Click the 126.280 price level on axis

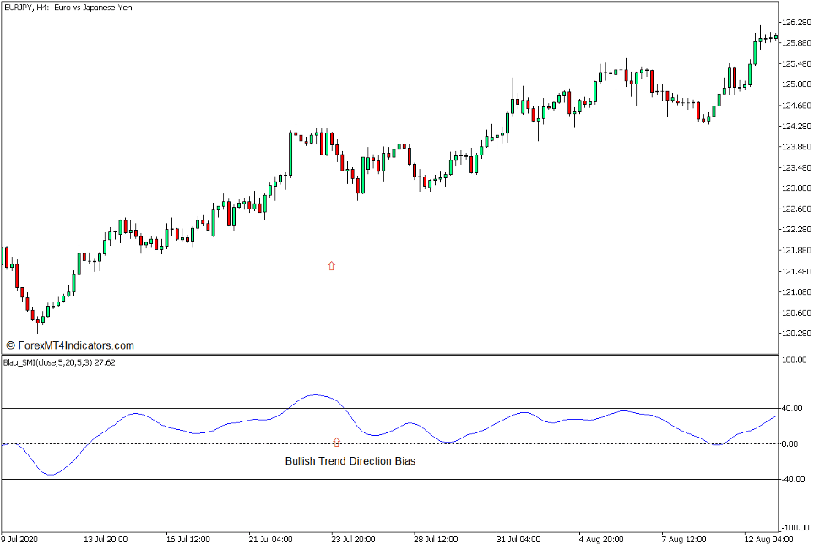(798, 23)
